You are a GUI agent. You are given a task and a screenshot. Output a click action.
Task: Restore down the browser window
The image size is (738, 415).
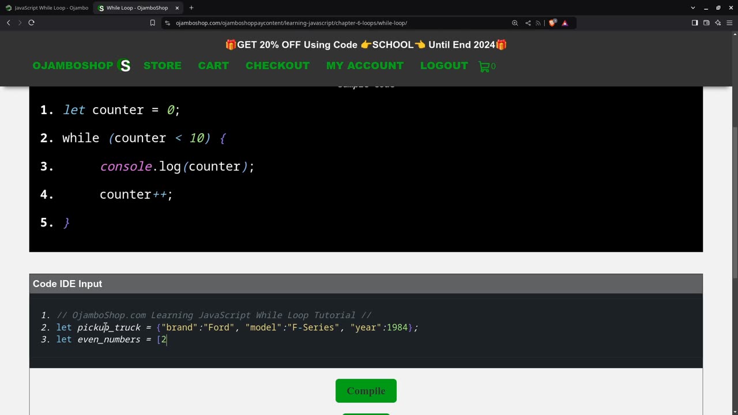pos(718,7)
